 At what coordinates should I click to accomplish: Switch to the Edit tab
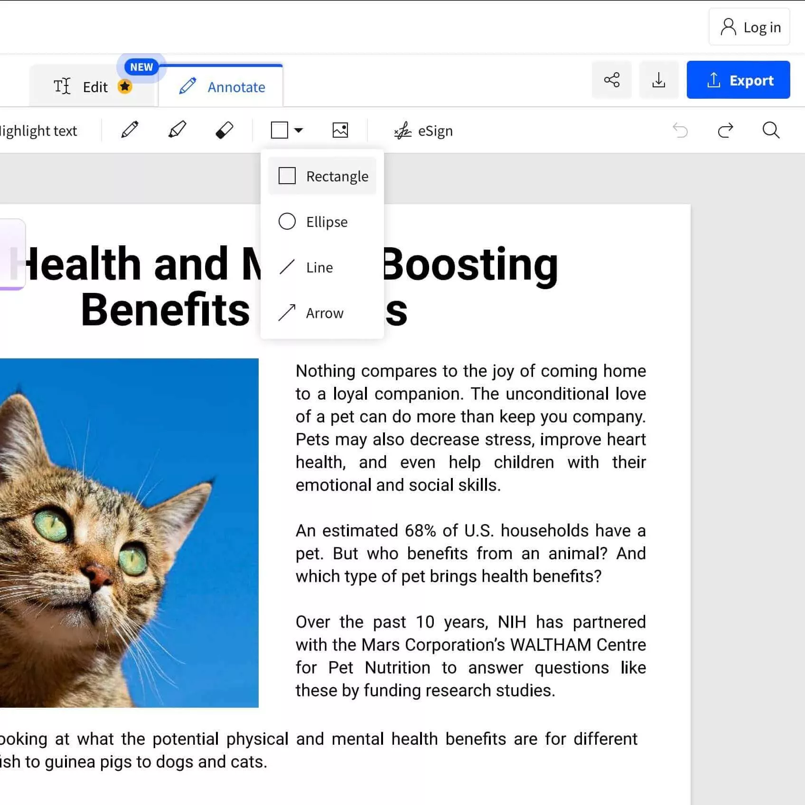[x=85, y=86]
